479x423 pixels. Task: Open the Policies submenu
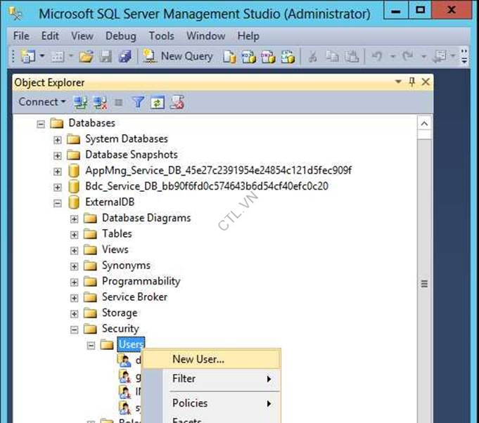point(222,403)
